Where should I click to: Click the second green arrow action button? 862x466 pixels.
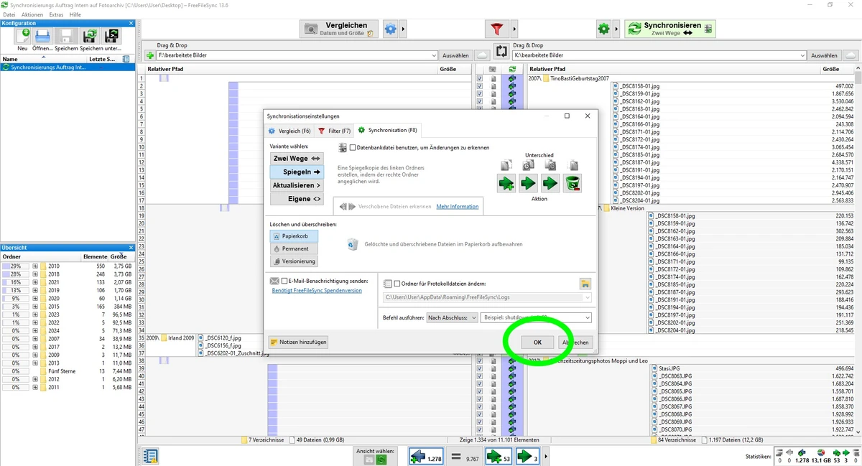click(529, 183)
